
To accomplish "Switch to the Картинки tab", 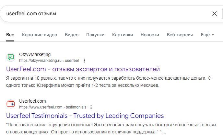I will [x=123, y=35].
